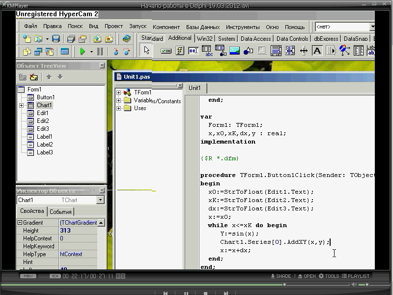The image size is (393, 295).
Task: Click the Save all toolbar icon
Action: click(71, 39)
